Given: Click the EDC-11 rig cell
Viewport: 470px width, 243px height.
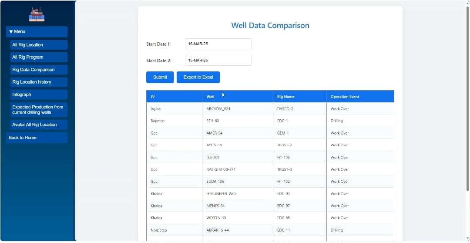Looking at the screenshot, I should (x=300, y=230).
